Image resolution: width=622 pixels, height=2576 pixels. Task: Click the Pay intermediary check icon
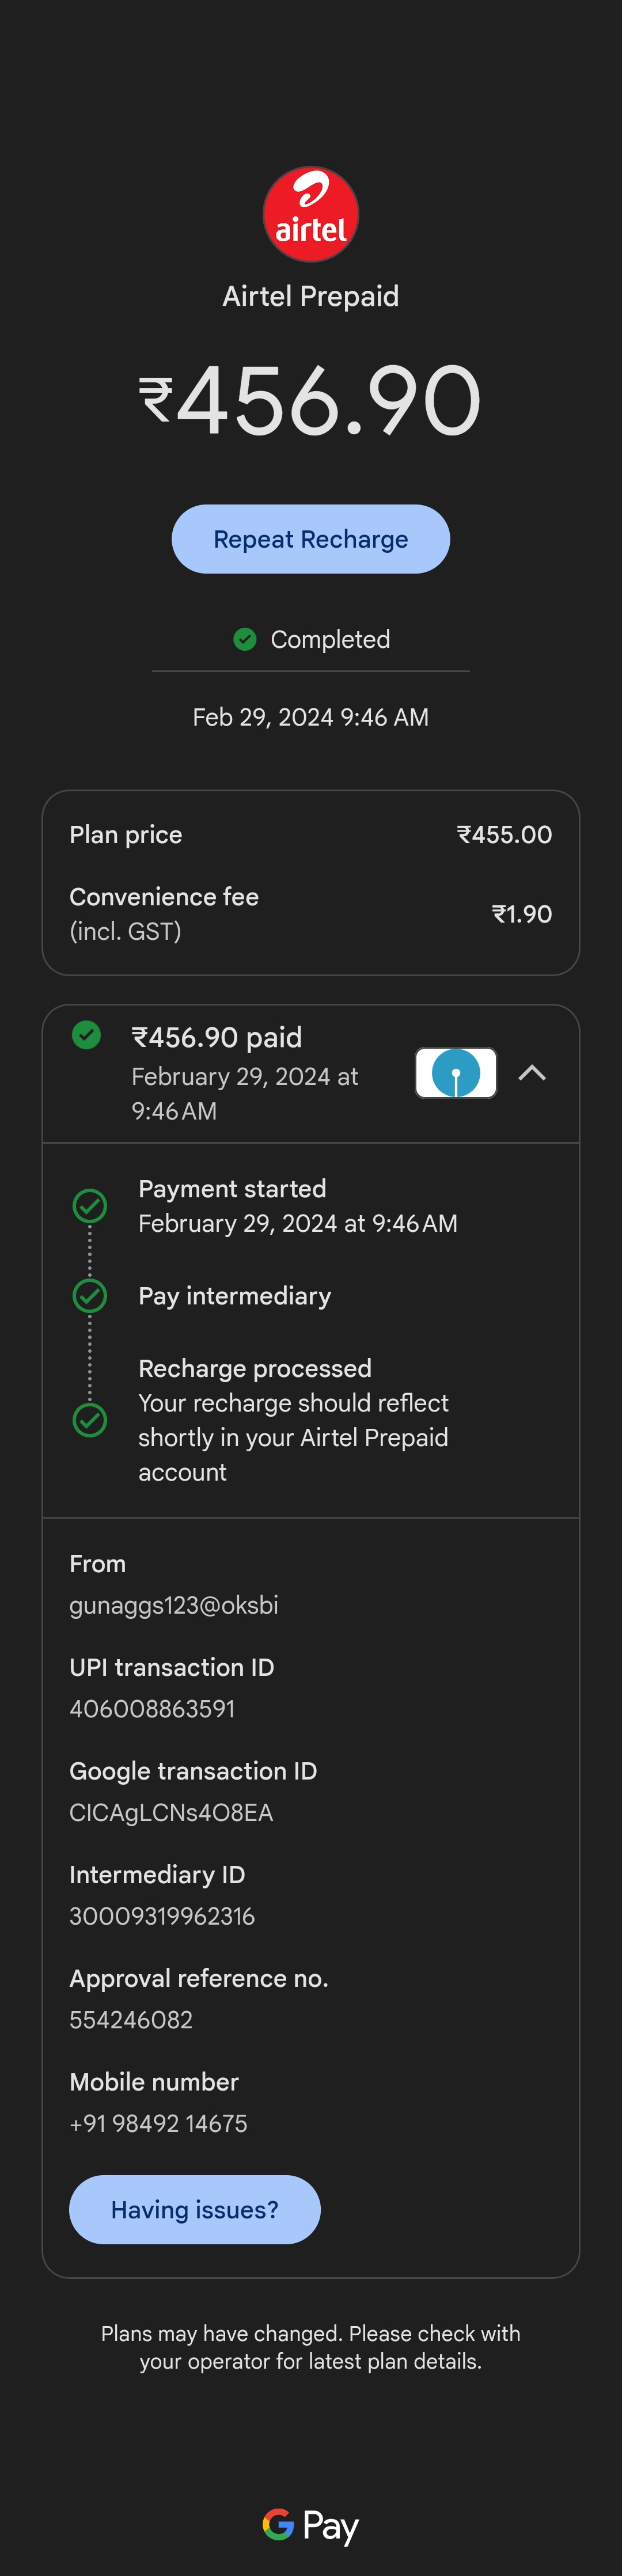90,1296
